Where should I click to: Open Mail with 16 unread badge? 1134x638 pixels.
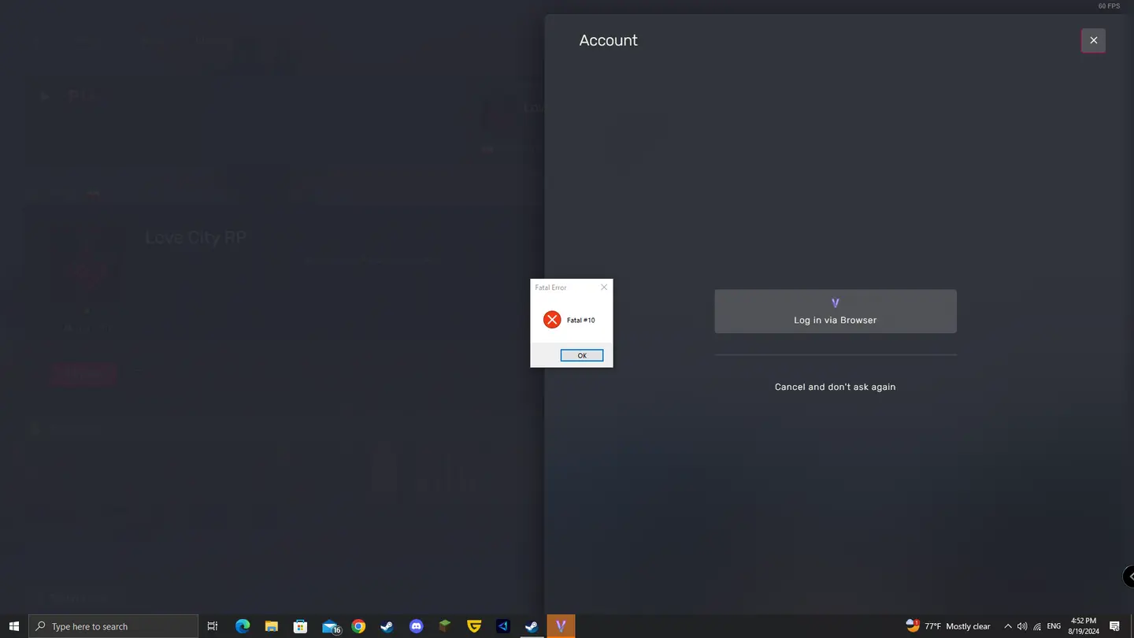tap(330, 626)
